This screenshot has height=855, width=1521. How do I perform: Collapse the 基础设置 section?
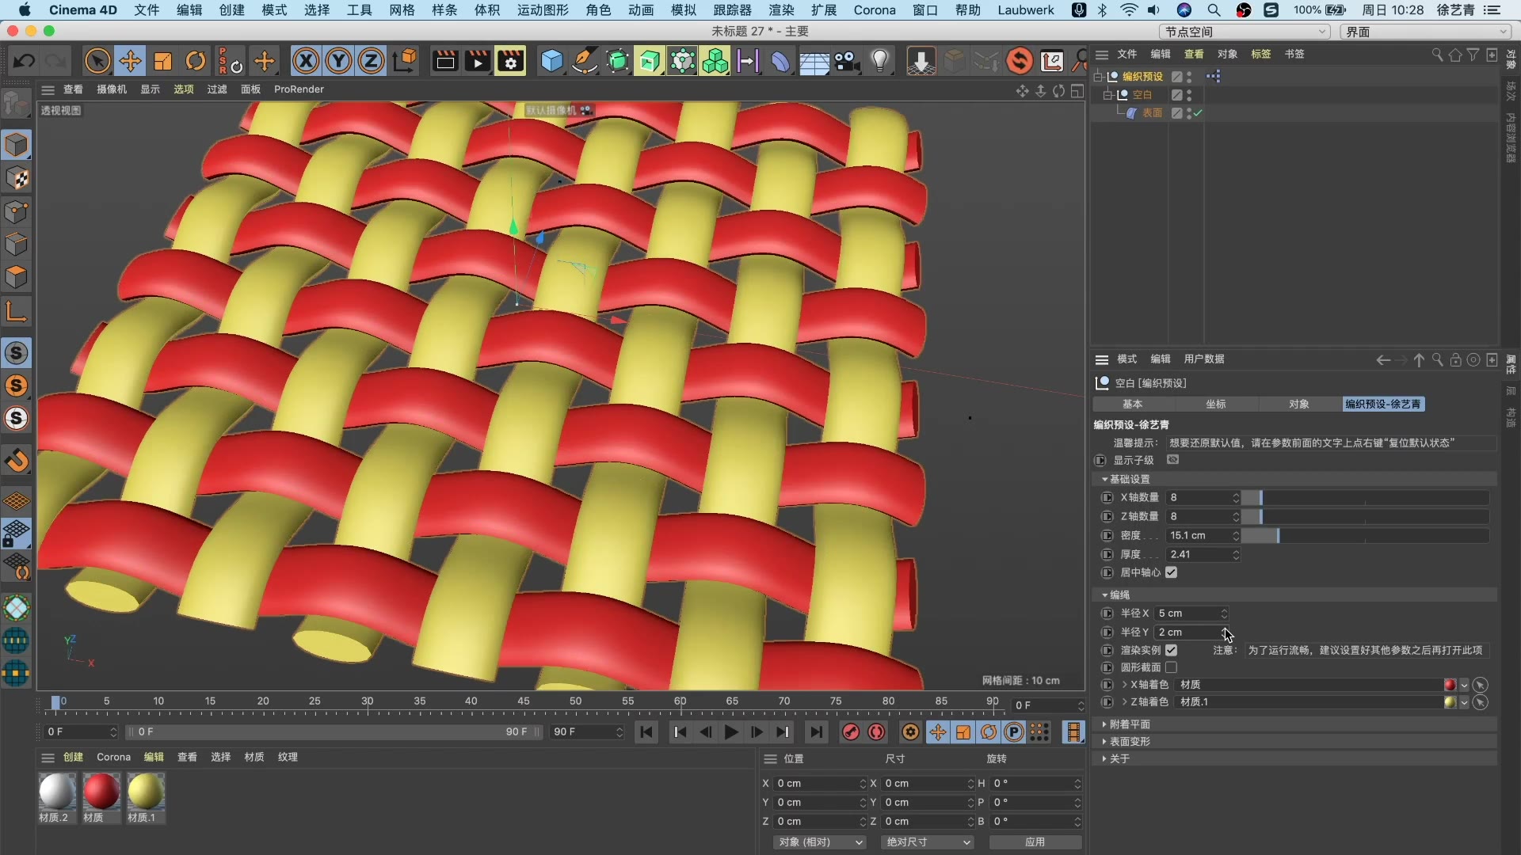point(1106,479)
